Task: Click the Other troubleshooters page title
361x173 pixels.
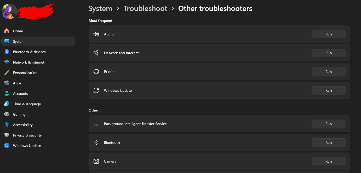Action: (x=215, y=9)
